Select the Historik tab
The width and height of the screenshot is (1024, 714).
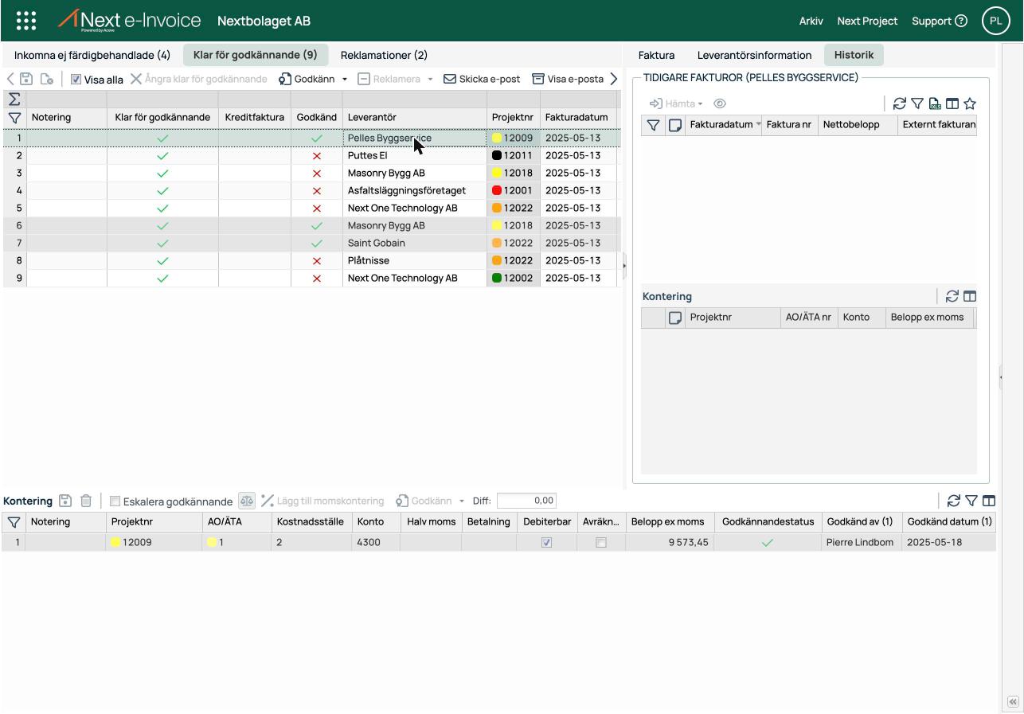[854, 55]
